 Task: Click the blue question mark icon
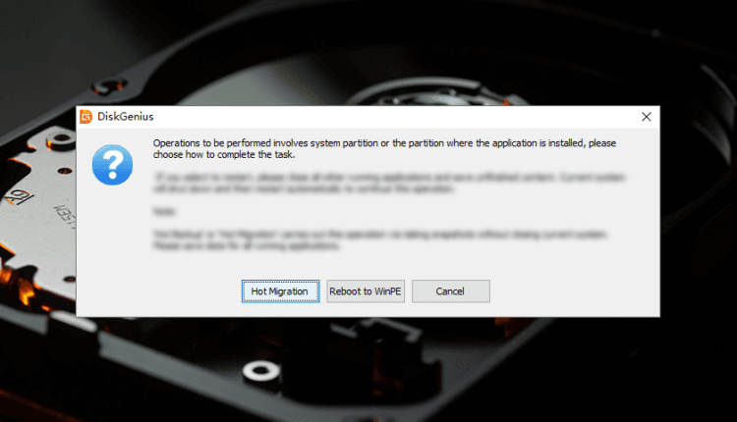pyautogui.click(x=112, y=165)
